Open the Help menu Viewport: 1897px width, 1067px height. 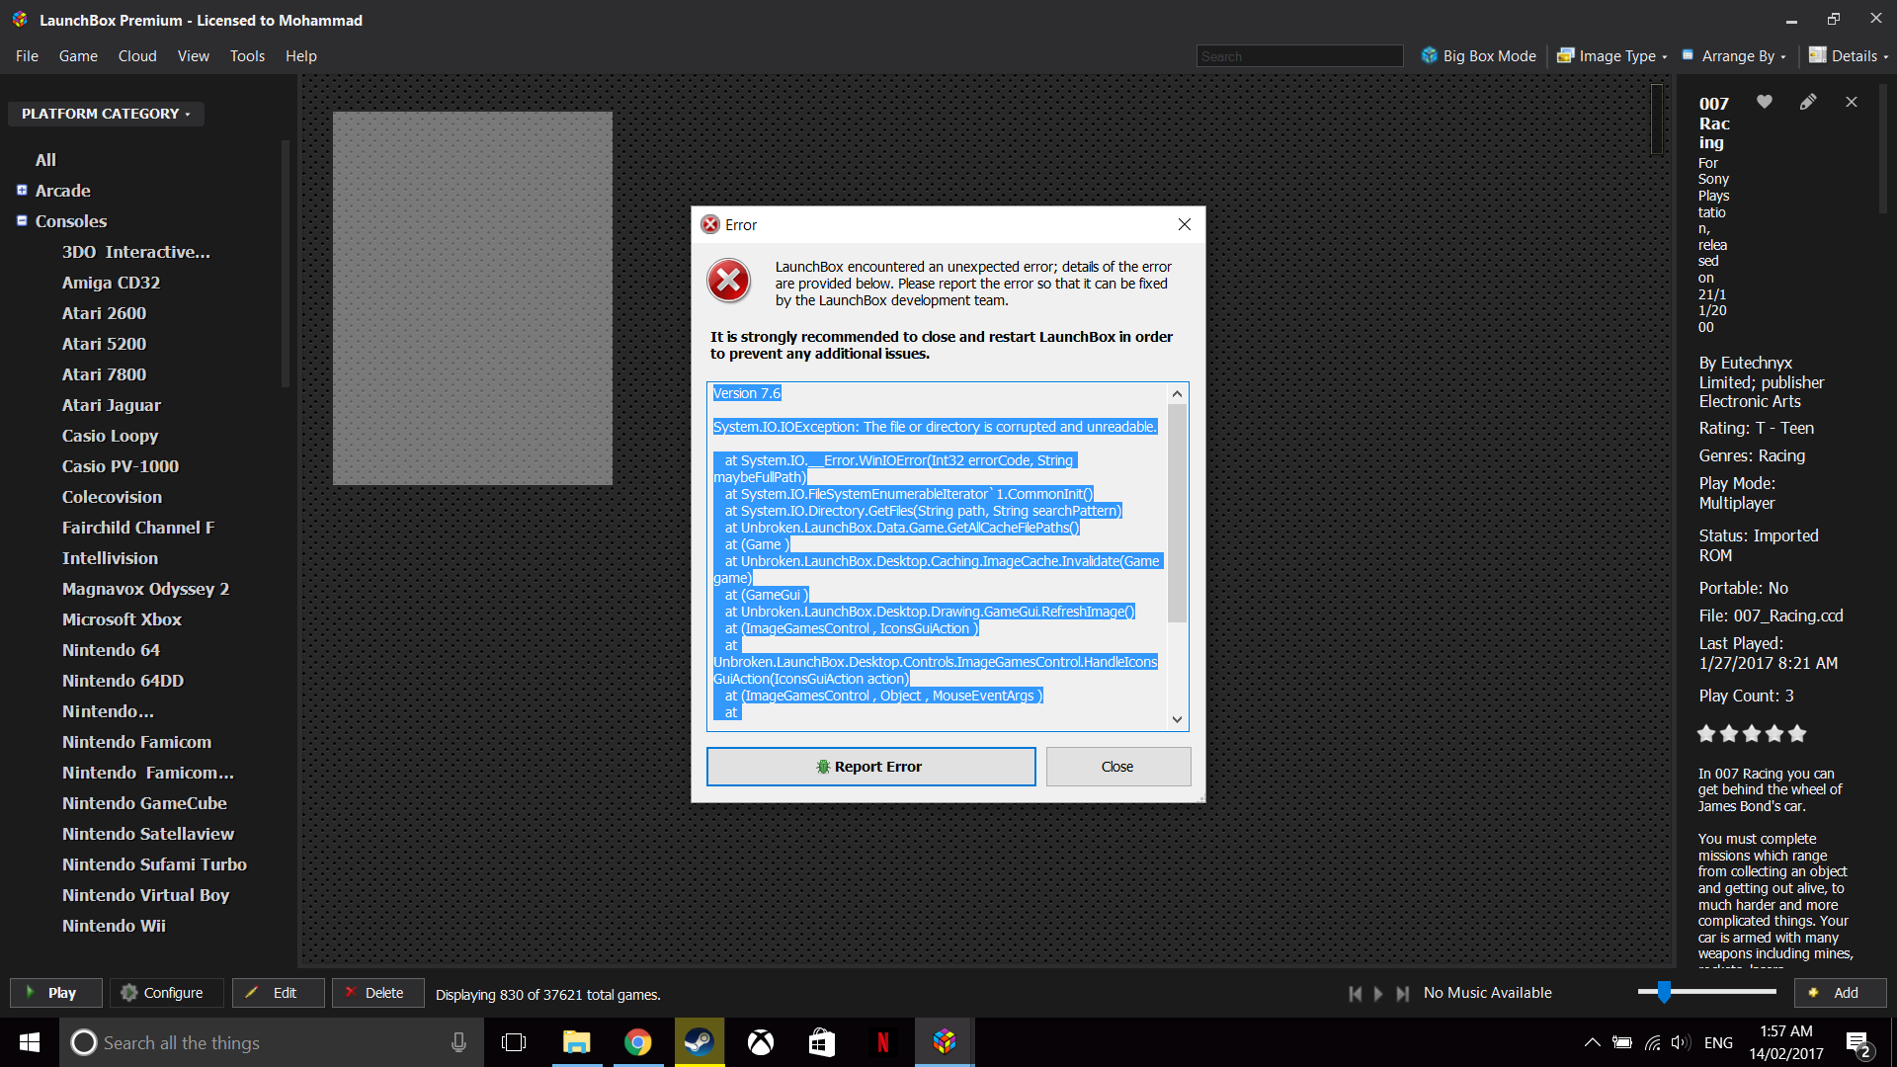coord(301,56)
